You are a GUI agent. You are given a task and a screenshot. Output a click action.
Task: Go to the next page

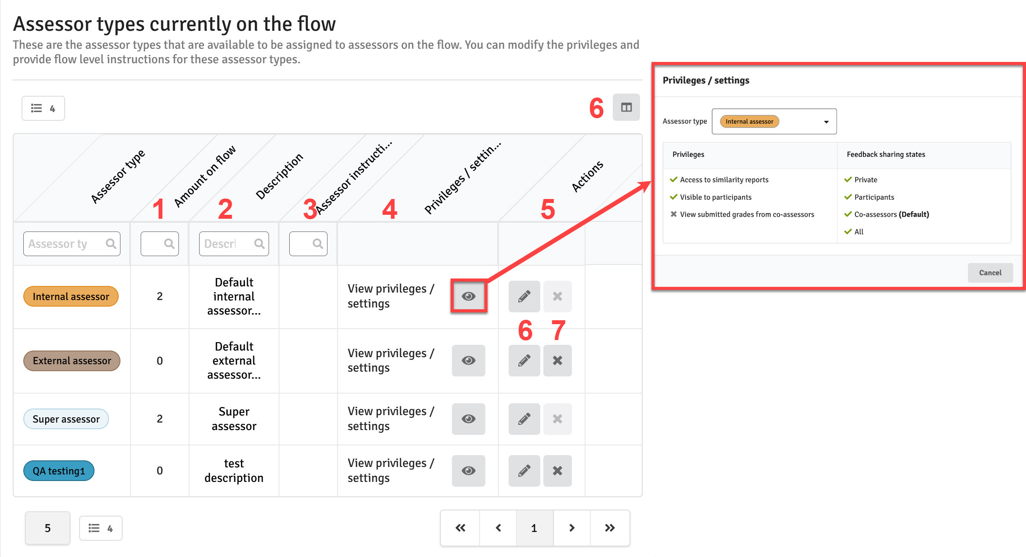coord(571,528)
